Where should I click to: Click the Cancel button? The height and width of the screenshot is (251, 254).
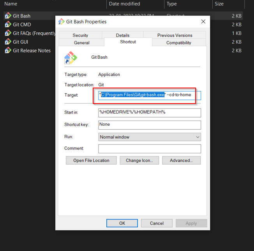click(x=157, y=223)
